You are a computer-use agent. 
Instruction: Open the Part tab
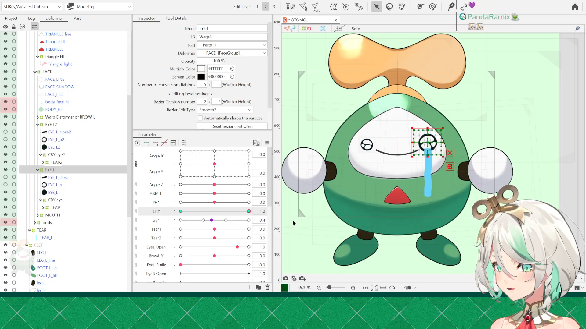[x=77, y=18]
